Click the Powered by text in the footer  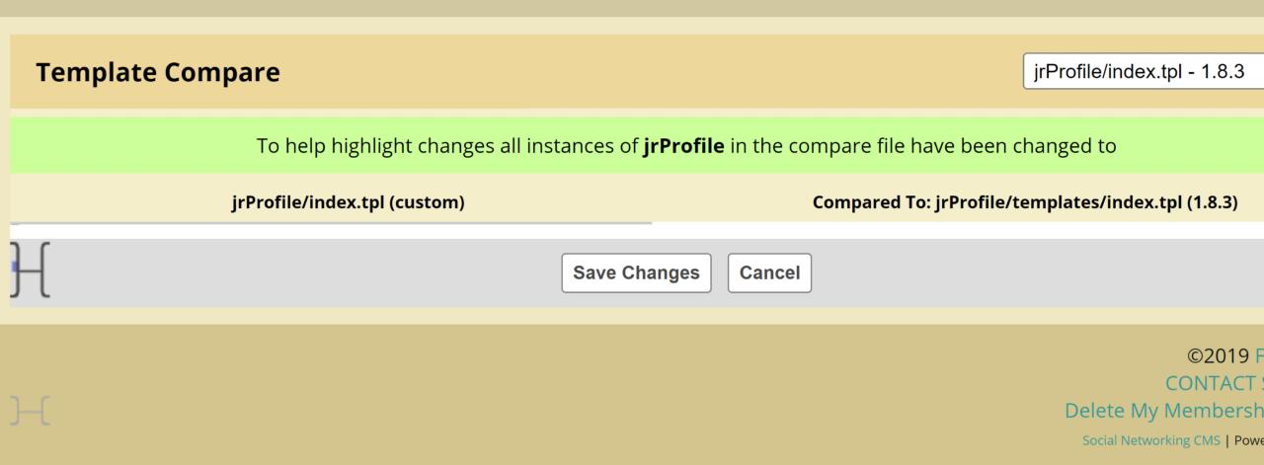point(1246,440)
